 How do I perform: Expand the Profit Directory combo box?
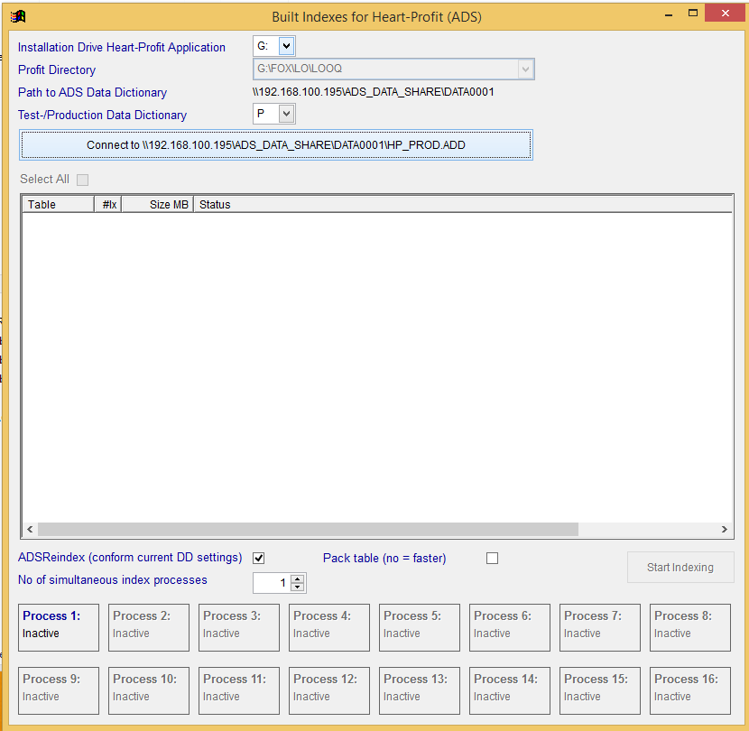pyautogui.click(x=525, y=69)
